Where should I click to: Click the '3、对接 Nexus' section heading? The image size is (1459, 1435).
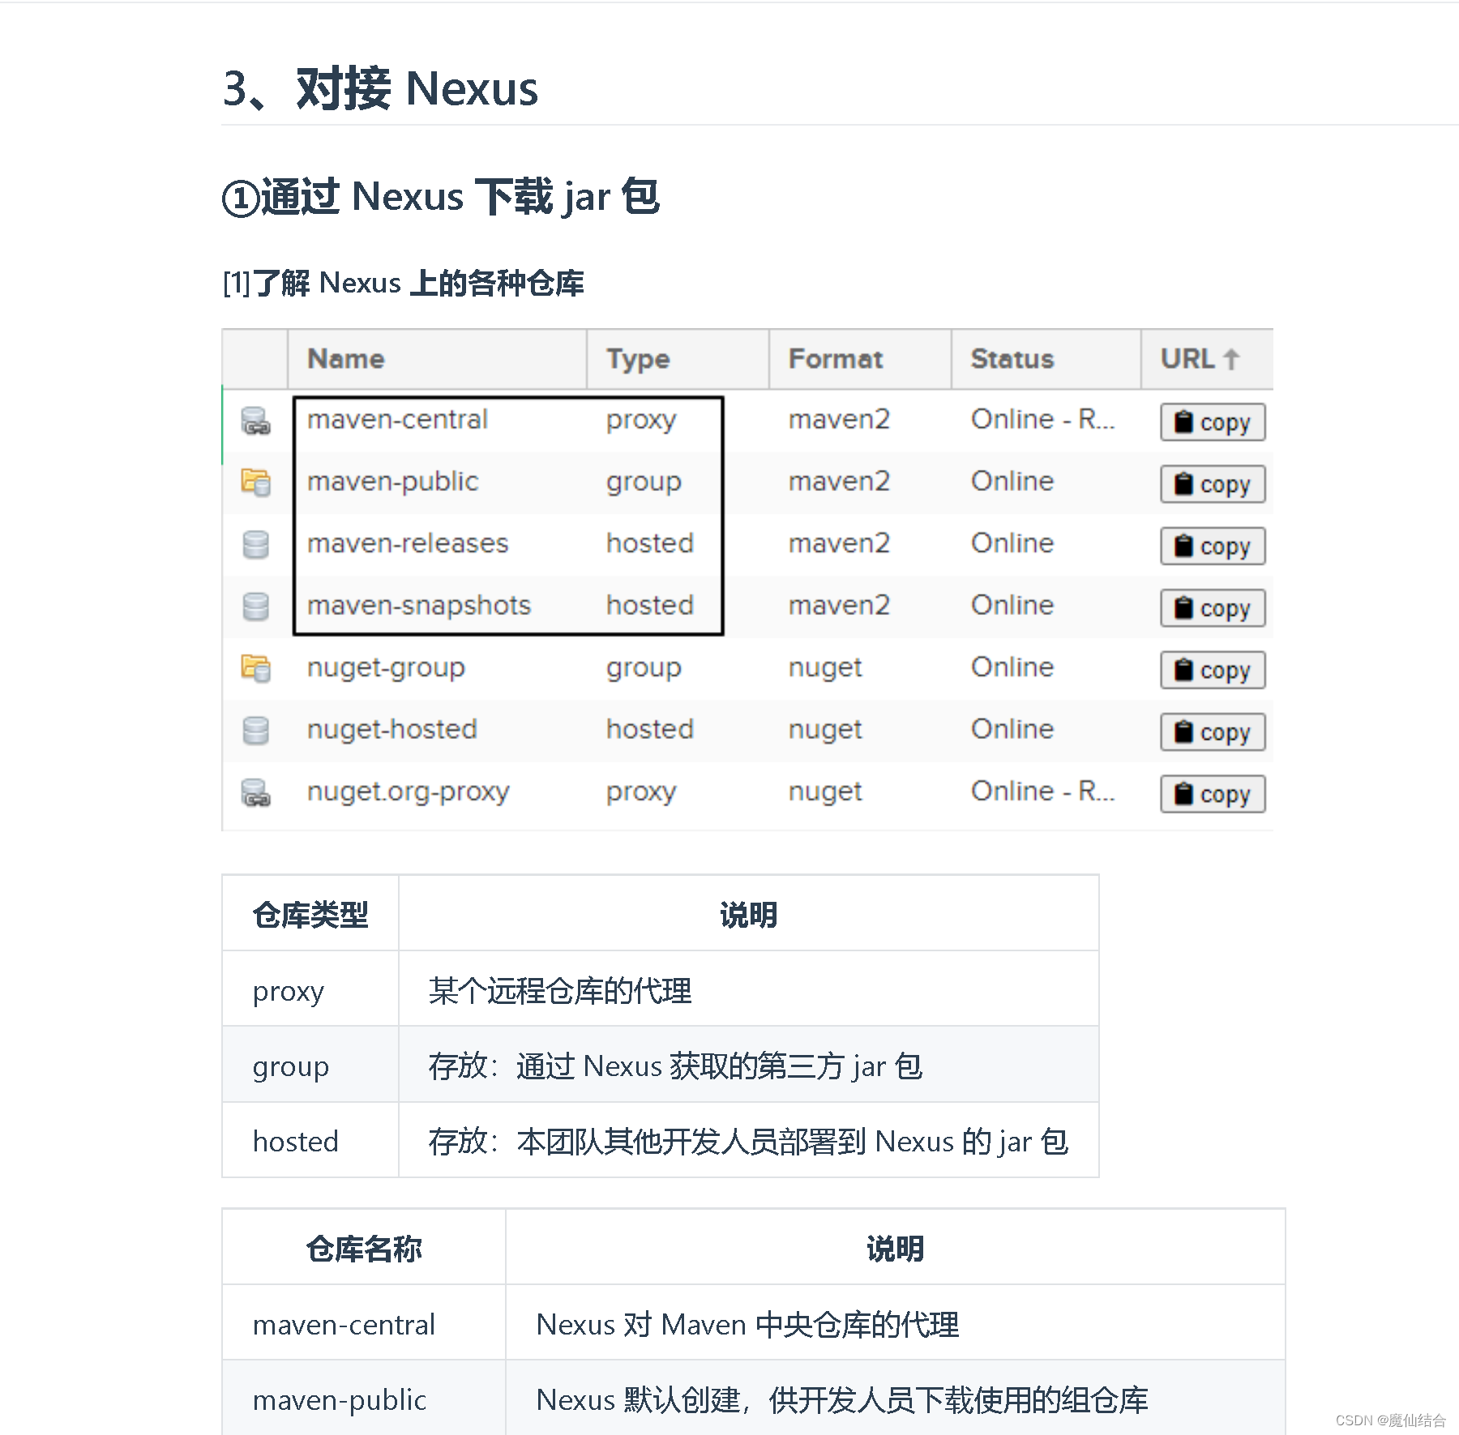[x=380, y=88]
